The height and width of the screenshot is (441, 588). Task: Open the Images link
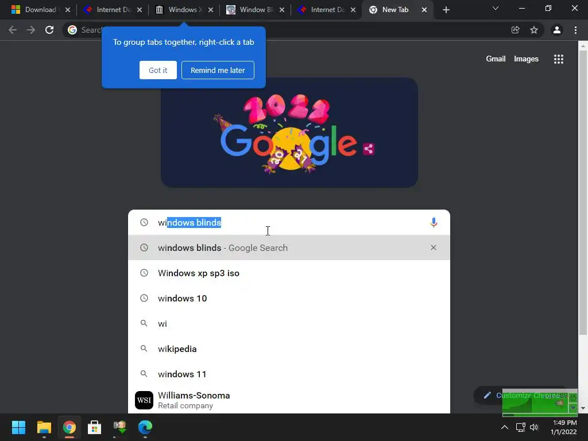point(526,59)
